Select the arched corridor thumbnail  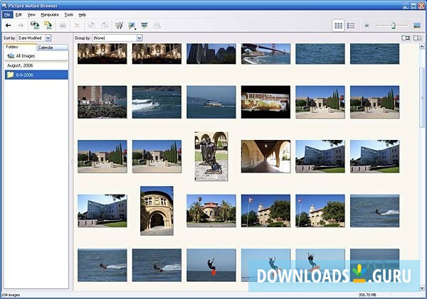point(265,156)
